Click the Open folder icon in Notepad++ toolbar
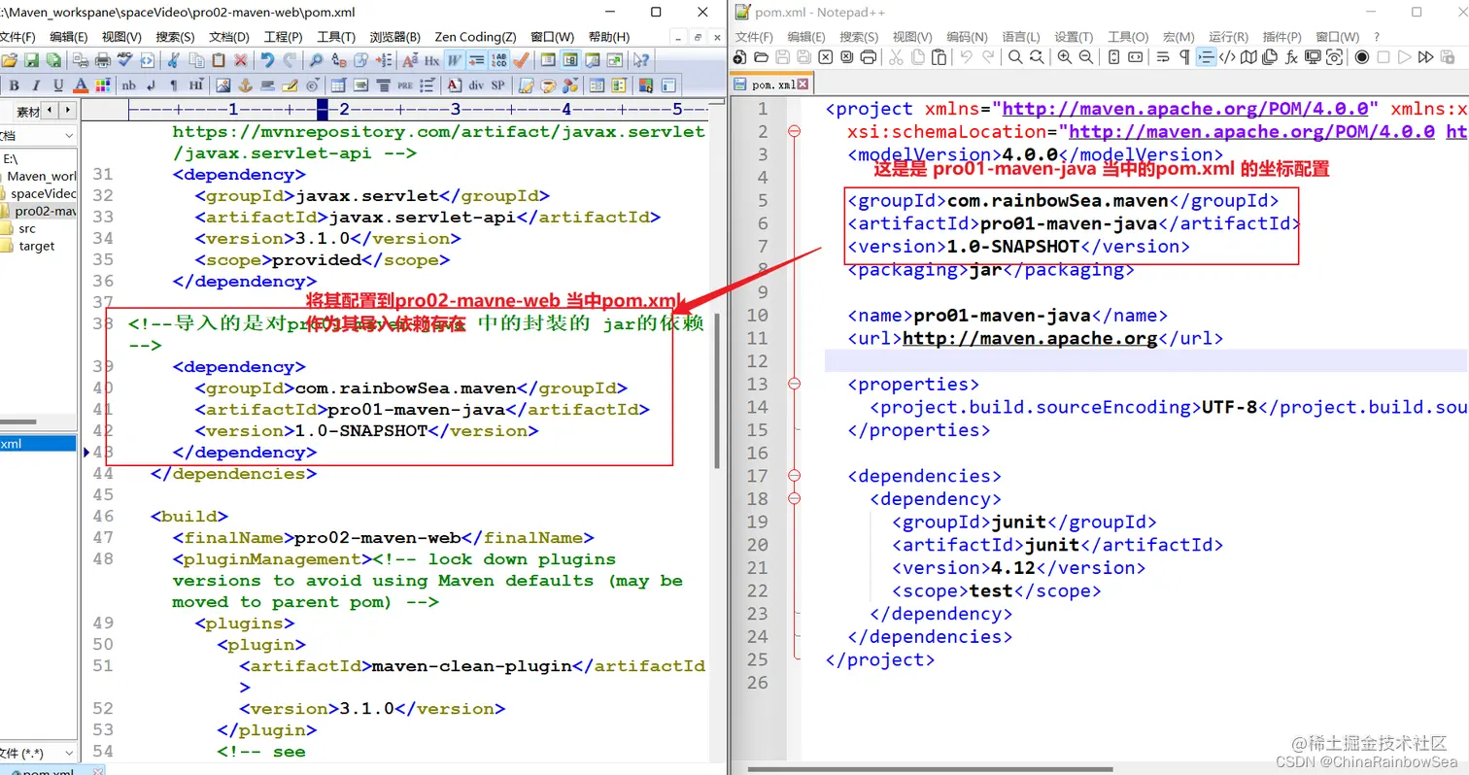The height and width of the screenshot is (775, 1469). (x=761, y=56)
